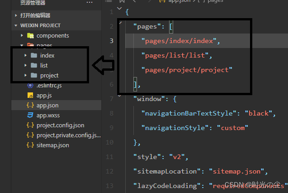Click the app.js JS file icon

coord(30,95)
